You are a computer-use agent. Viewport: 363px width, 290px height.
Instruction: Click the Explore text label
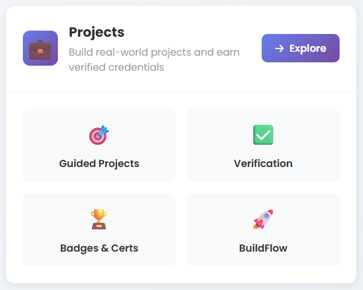308,48
